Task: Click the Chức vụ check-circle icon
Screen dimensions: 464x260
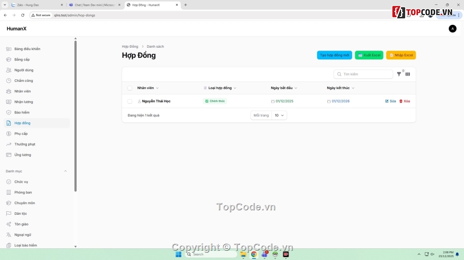Action: 9,182
